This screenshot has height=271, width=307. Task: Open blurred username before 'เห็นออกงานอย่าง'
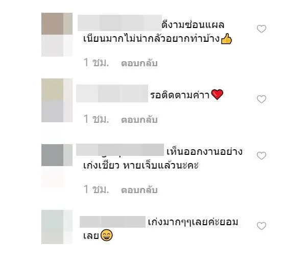coord(120,150)
